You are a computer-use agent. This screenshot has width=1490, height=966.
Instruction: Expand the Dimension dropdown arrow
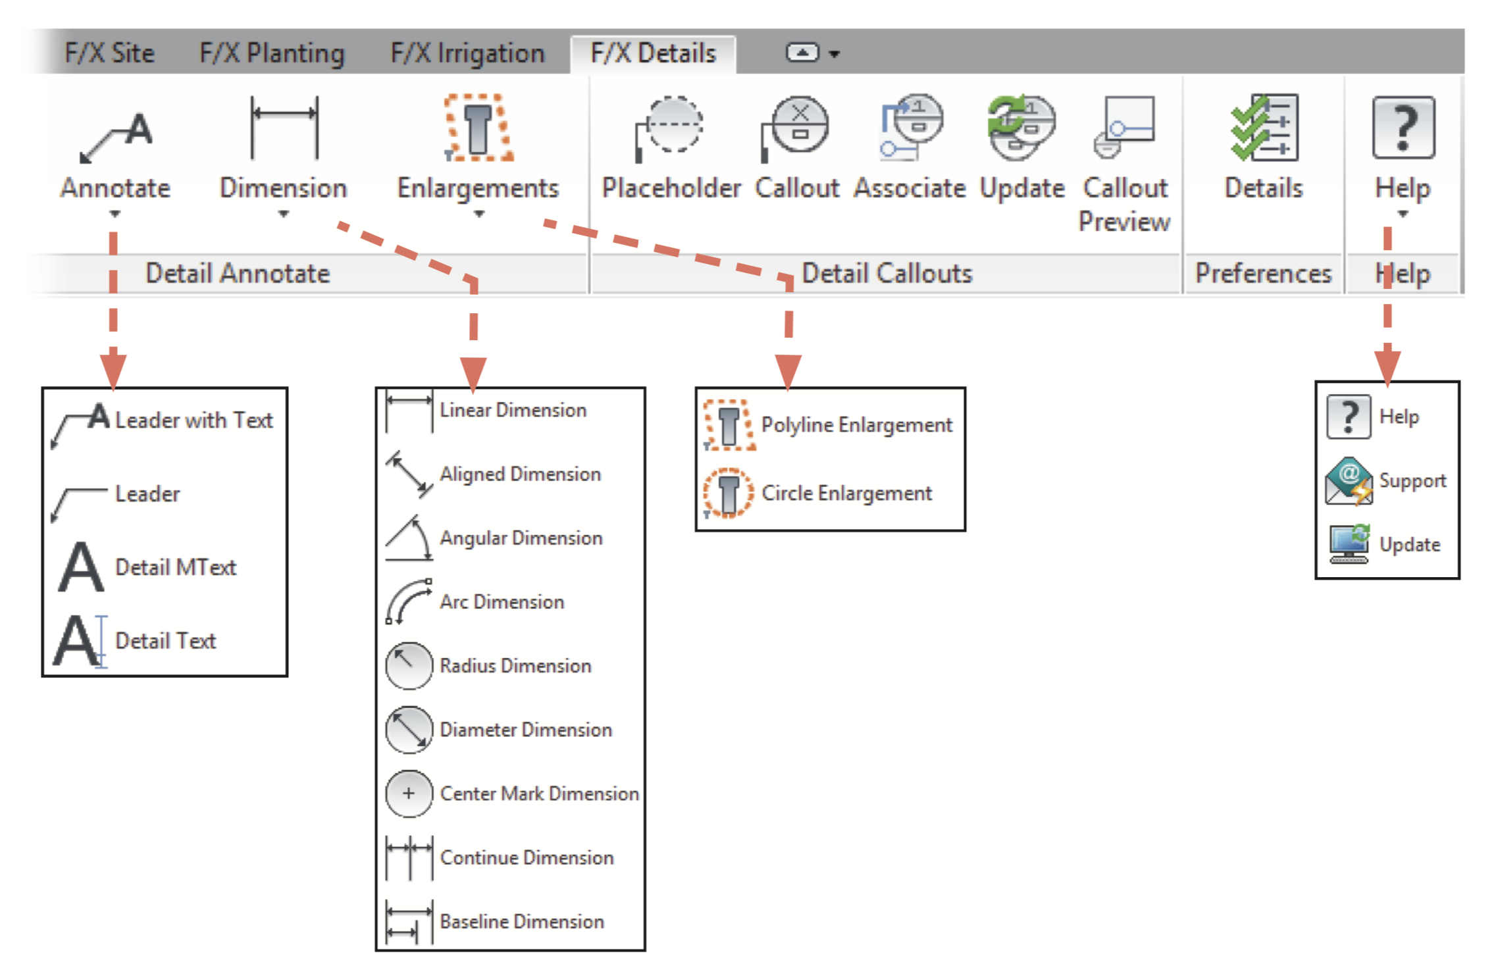pyautogui.click(x=283, y=214)
